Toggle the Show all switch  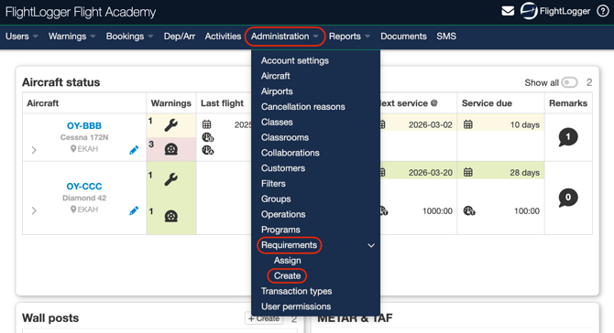point(569,82)
